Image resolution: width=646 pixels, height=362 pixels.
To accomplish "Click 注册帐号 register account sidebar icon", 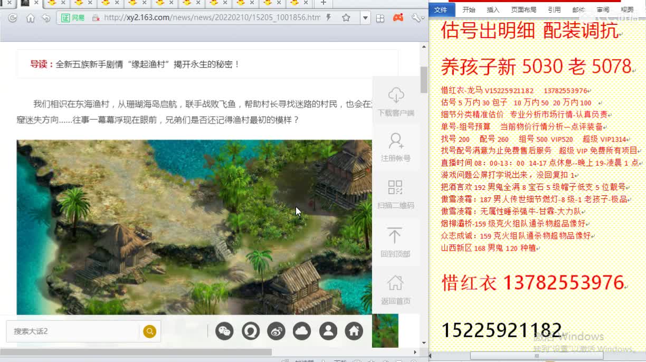I will coord(396,148).
